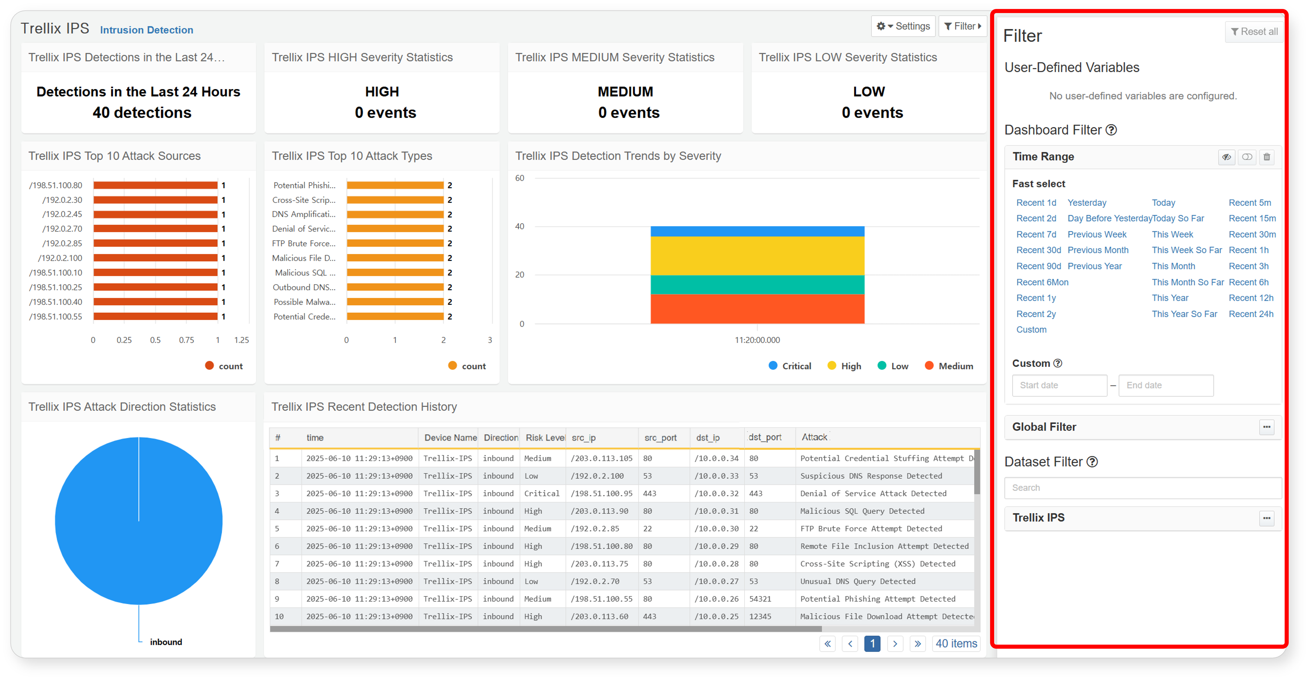
Task: Select This Month So Far range
Action: tap(1188, 282)
